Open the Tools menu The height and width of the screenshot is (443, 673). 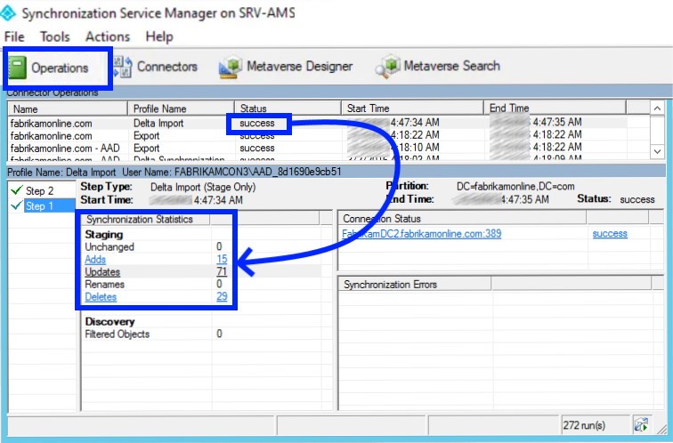click(x=54, y=36)
